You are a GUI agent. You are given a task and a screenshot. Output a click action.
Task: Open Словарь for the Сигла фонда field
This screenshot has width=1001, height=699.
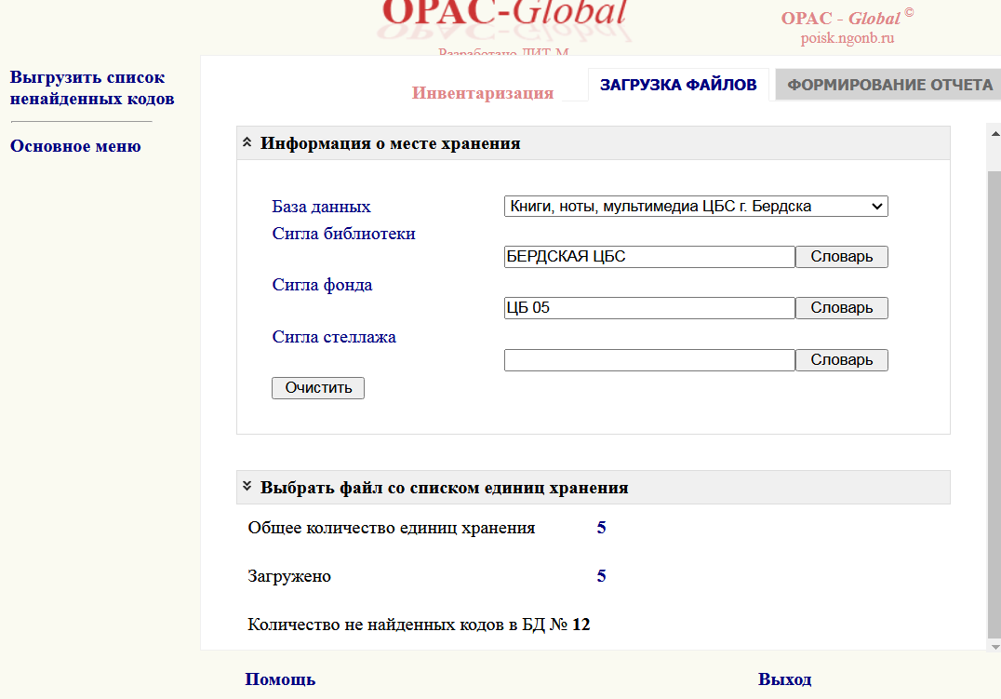click(x=841, y=308)
